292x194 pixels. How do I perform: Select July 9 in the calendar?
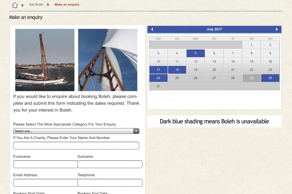click(x=270, y=53)
